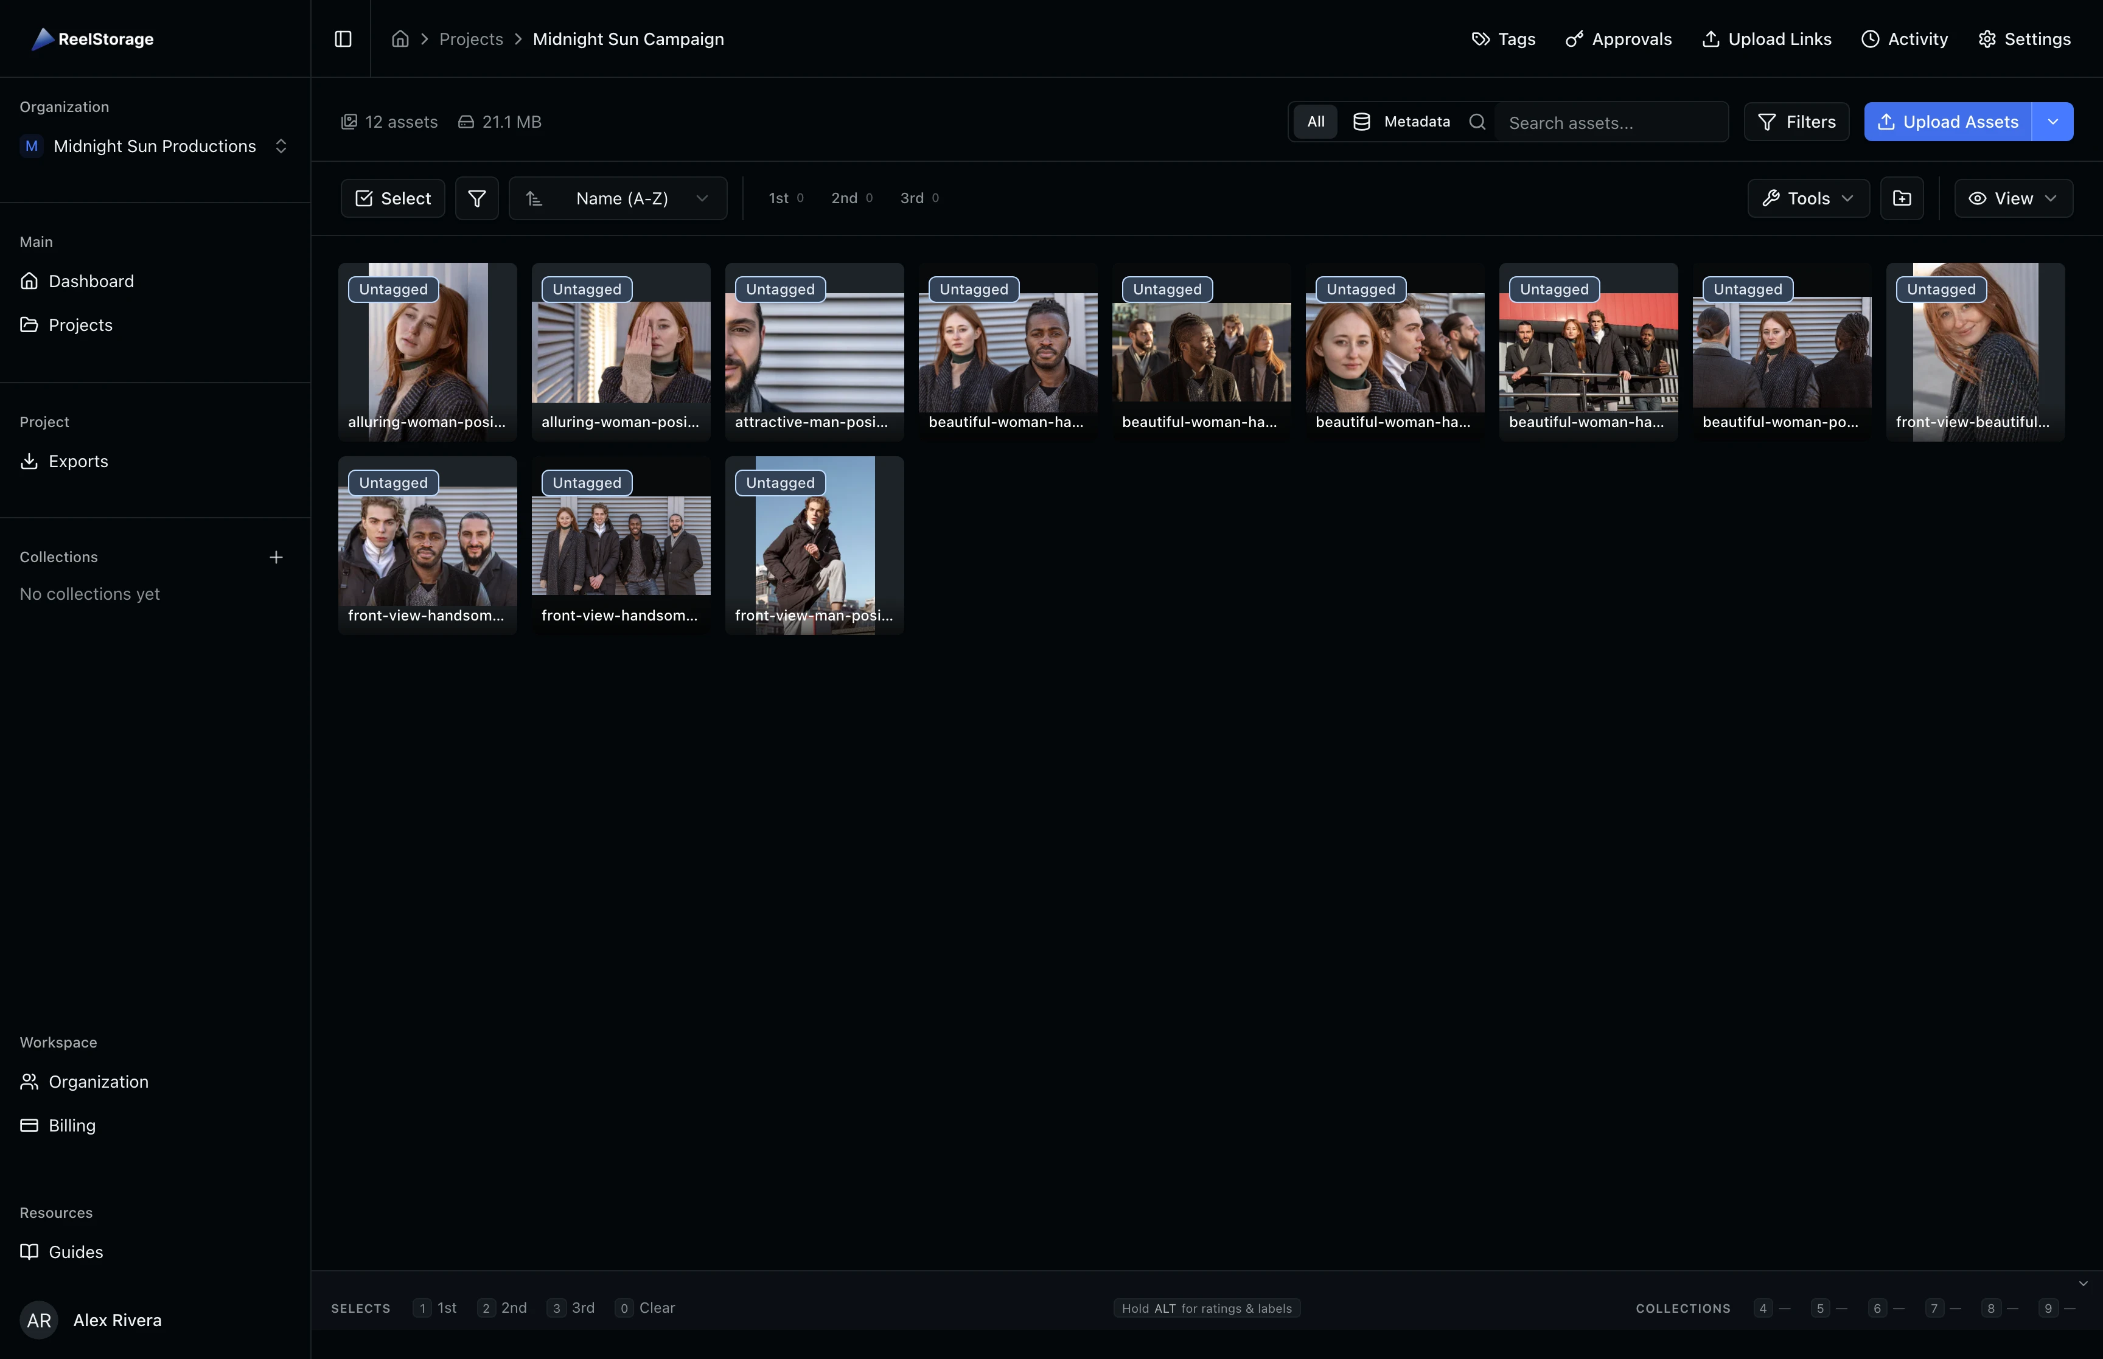This screenshot has width=2103, height=1359.
Task: Enable Select mode for assets
Action: [392, 198]
